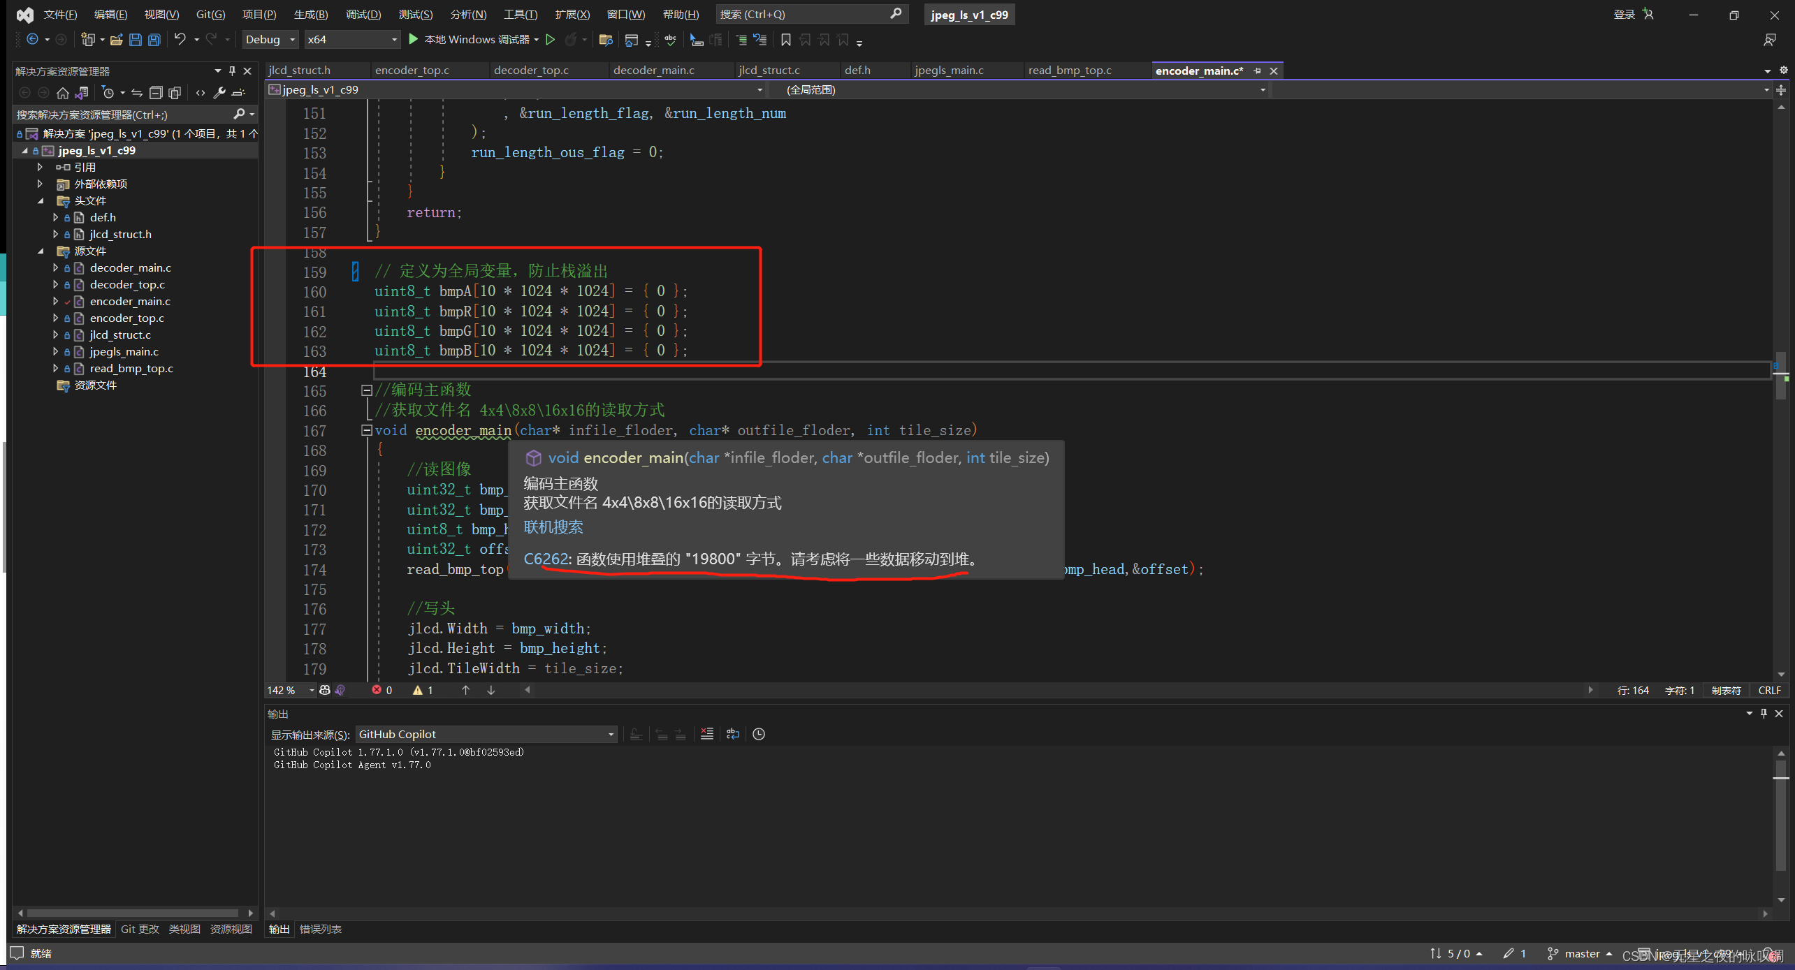Expand the 引用 node
The image size is (1795, 970).
pyautogui.click(x=41, y=167)
